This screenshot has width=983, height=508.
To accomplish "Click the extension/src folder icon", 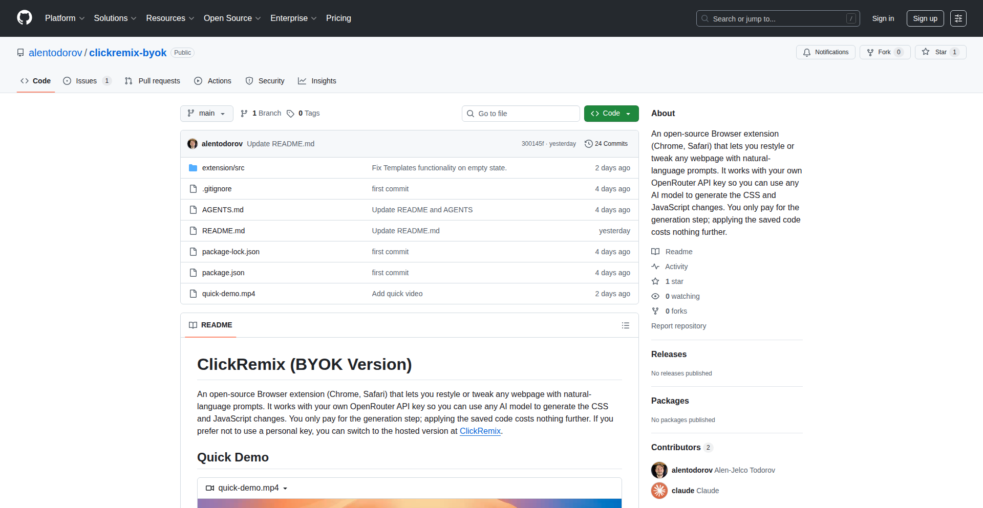I will (193, 168).
